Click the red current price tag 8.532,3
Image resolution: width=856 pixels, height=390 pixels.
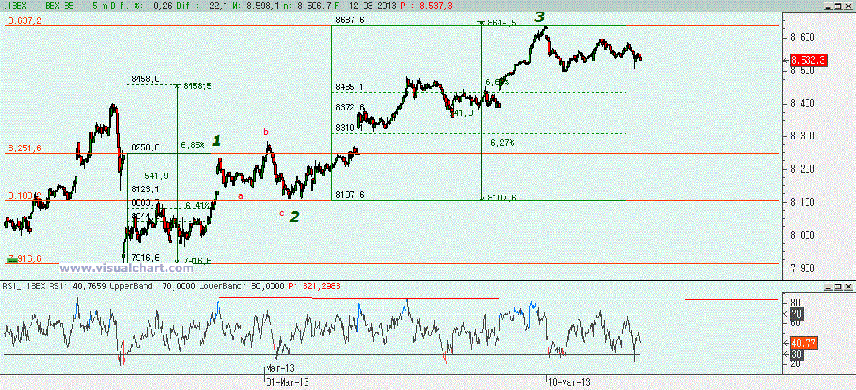pyautogui.click(x=809, y=60)
